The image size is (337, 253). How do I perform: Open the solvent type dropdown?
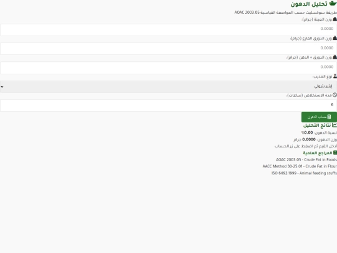168,87
